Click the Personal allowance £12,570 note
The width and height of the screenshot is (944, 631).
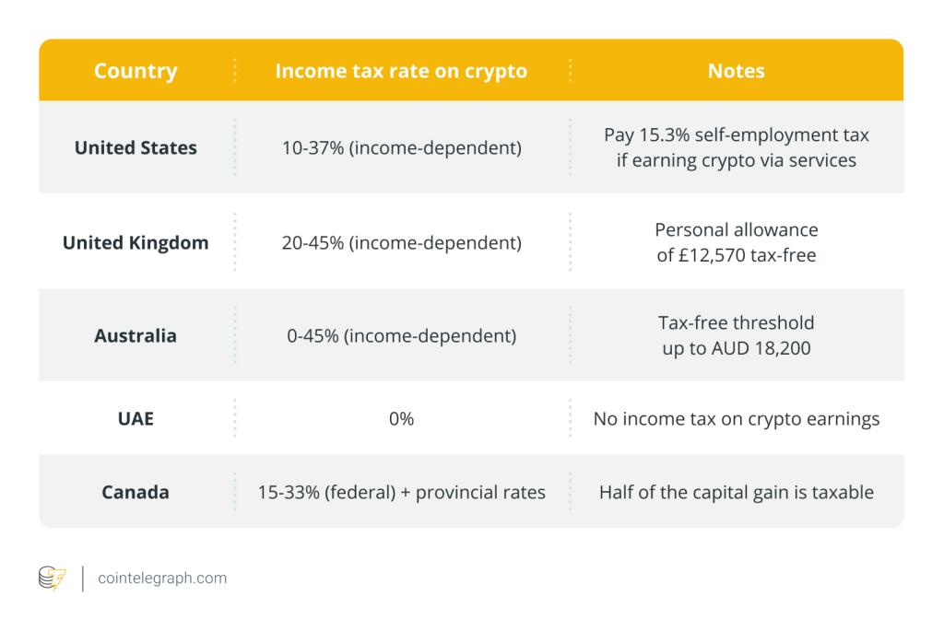coord(736,242)
